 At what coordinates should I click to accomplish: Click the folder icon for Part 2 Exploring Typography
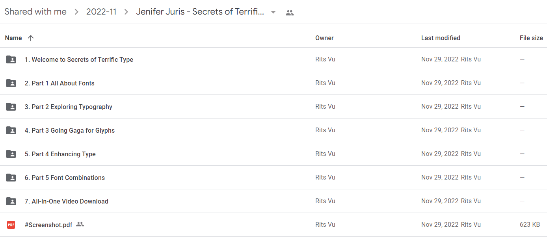(11, 107)
